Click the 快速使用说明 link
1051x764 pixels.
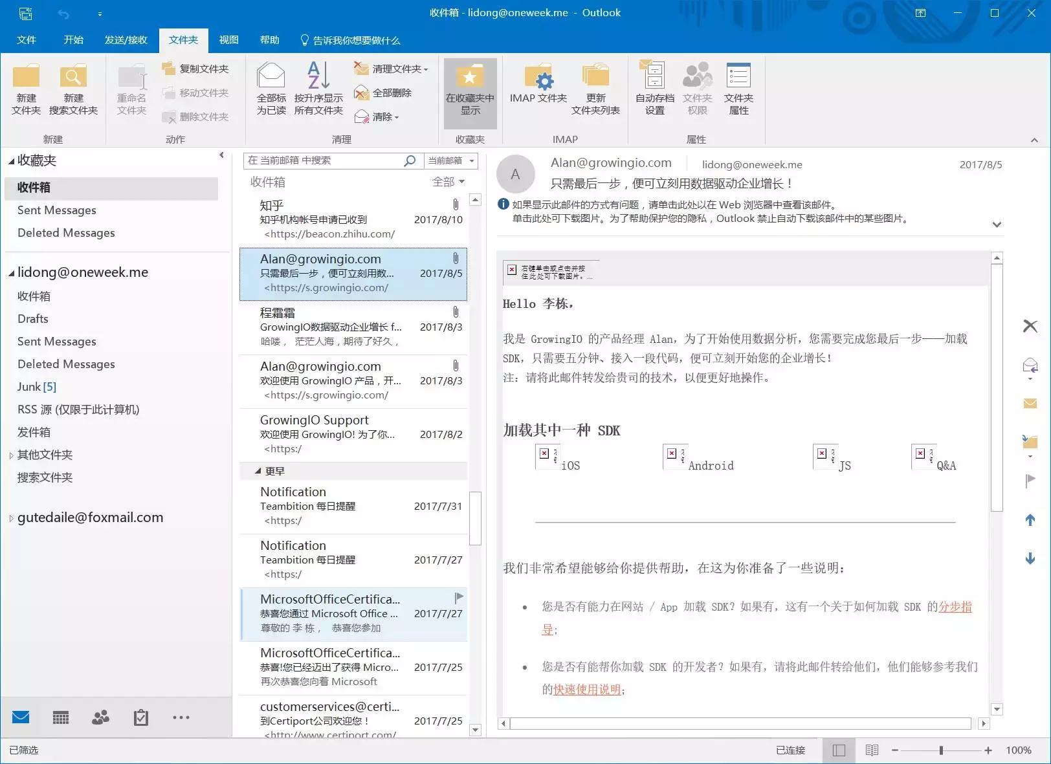pos(586,690)
